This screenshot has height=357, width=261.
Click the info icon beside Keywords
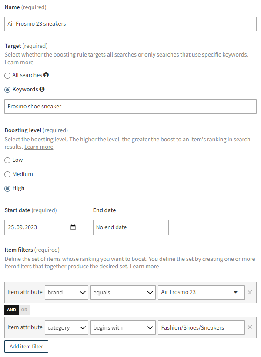(x=42, y=89)
